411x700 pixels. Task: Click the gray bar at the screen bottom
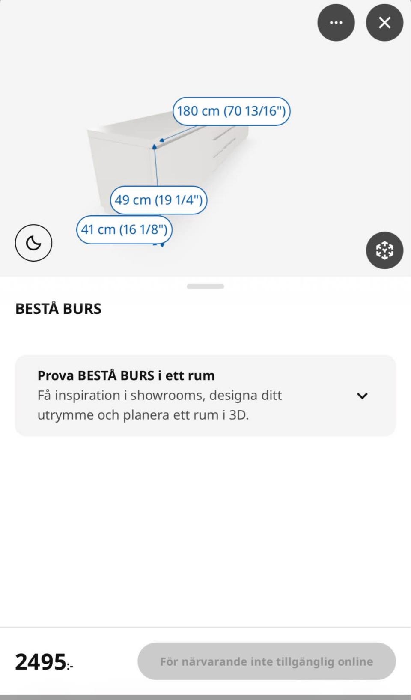(x=205, y=697)
